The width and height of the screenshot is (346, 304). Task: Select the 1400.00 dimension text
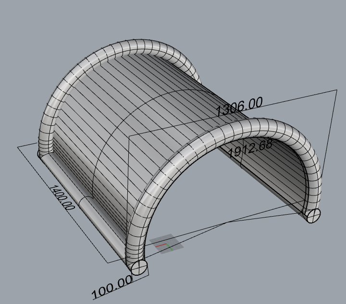point(62,197)
